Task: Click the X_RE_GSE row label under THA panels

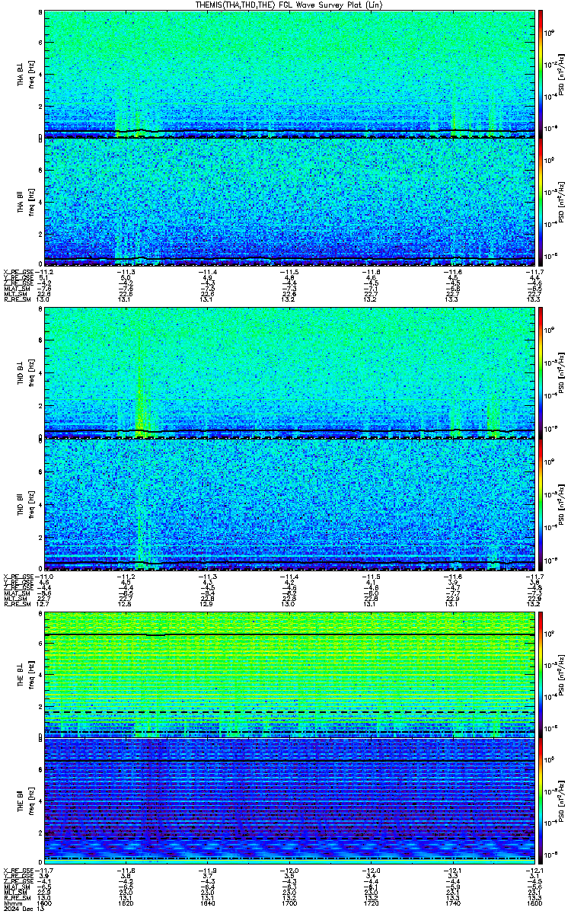Action: (19, 271)
